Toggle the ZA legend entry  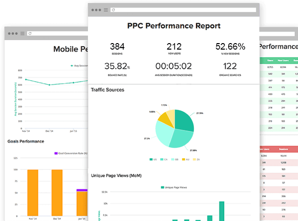(196, 159)
